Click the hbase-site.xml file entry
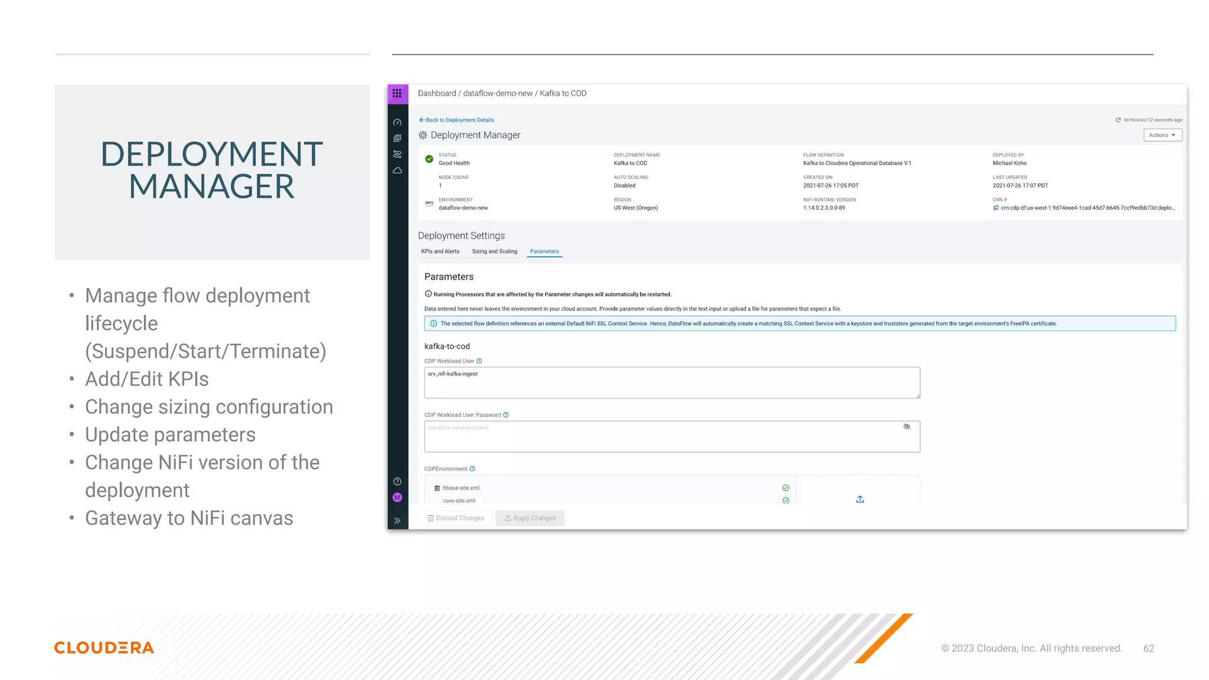Viewport: 1209px width, 680px height. (x=461, y=488)
